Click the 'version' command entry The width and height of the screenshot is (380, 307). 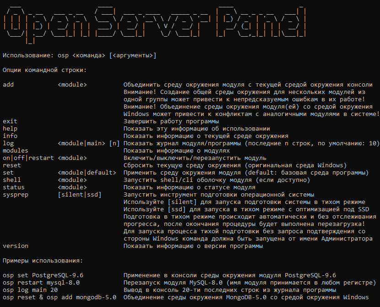click(x=16, y=246)
